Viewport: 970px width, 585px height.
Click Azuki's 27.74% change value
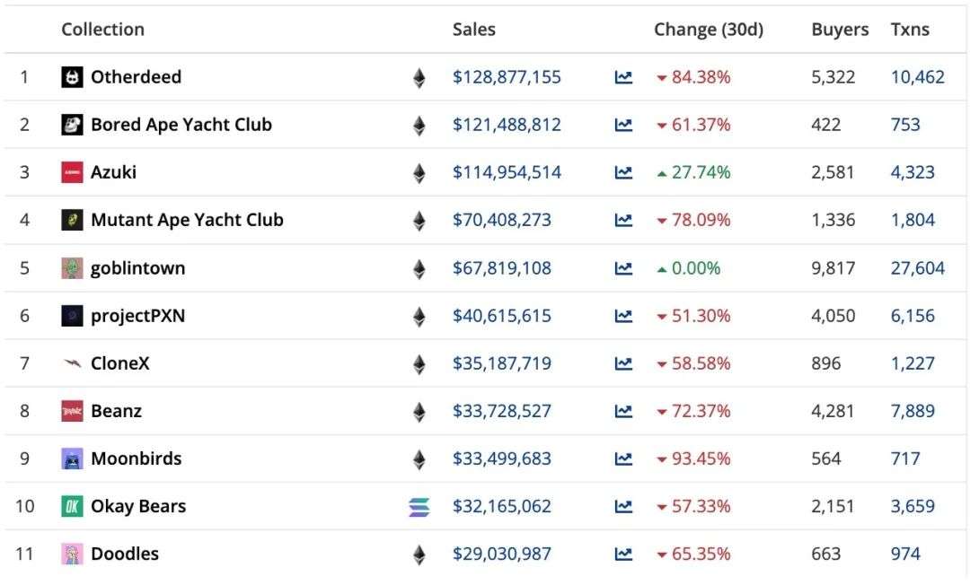[x=701, y=172]
